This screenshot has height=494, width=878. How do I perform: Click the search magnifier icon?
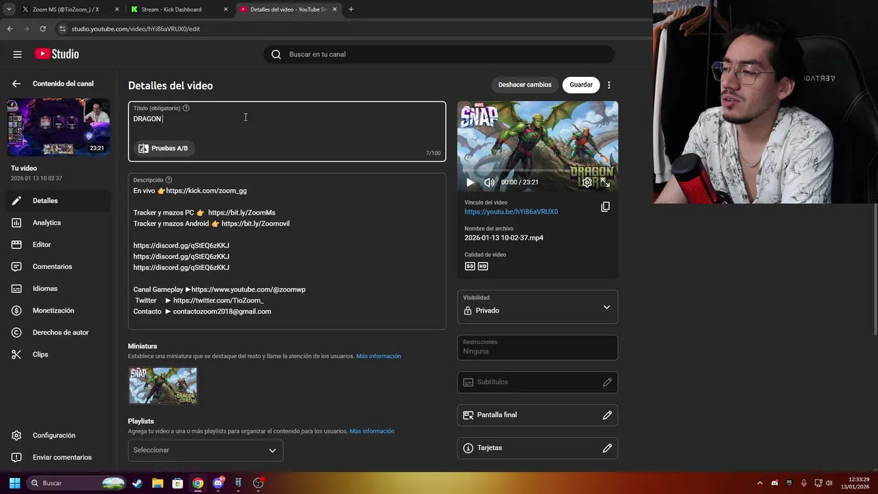(276, 54)
